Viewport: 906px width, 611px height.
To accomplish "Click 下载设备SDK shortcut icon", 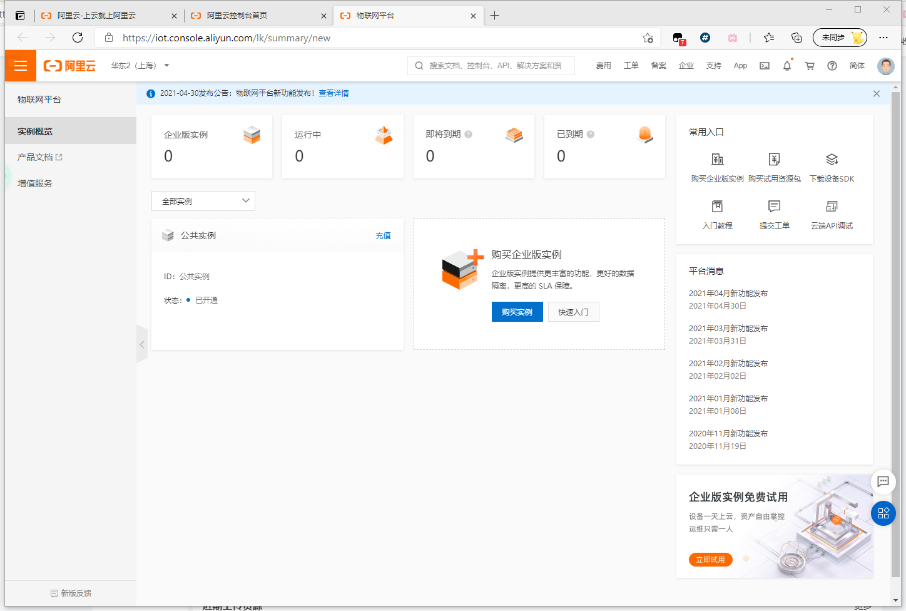I will (x=832, y=160).
